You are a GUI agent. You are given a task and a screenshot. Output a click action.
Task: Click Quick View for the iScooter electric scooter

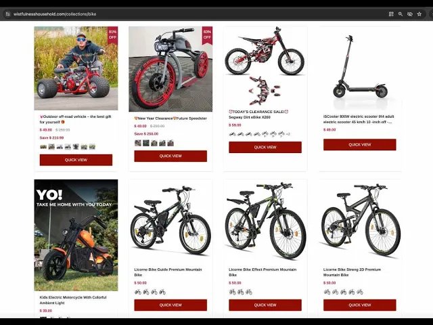pyautogui.click(x=359, y=144)
